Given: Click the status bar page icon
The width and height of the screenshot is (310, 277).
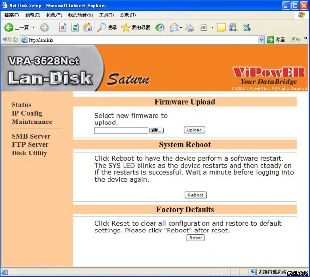Looking at the screenshot, I should pyautogui.click(x=4, y=272).
